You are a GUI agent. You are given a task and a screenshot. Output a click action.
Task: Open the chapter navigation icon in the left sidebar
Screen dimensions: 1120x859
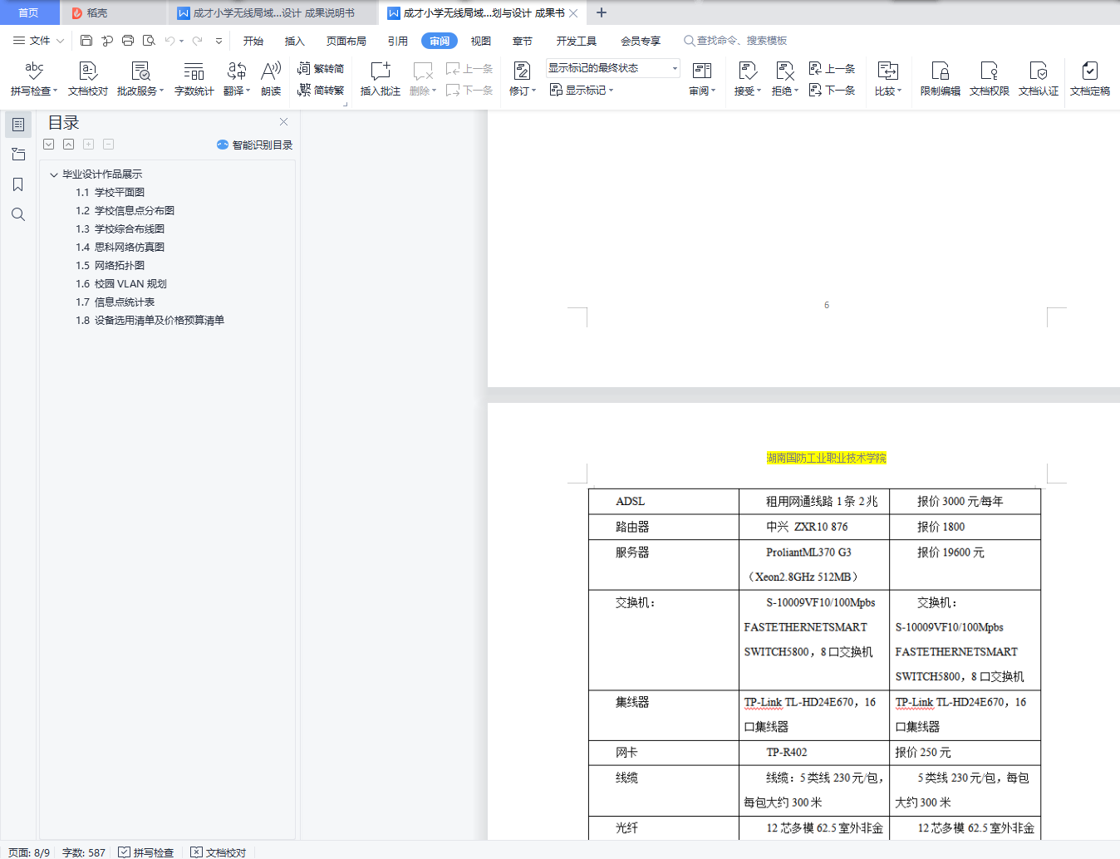pyautogui.click(x=18, y=155)
